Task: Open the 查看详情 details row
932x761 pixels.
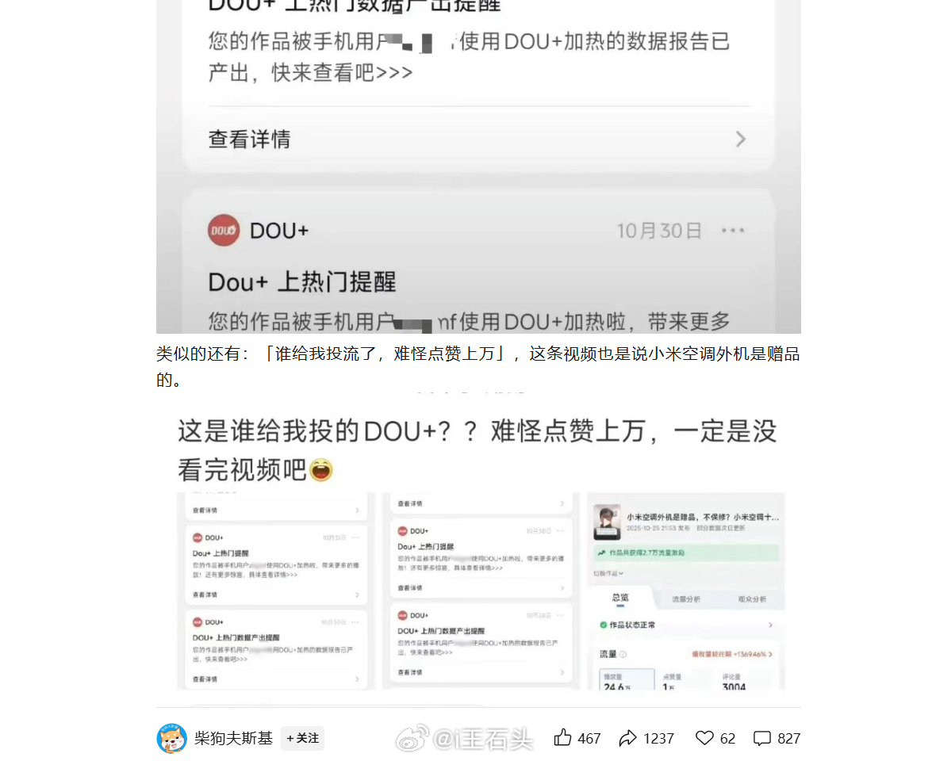Action: click(x=477, y=139)
